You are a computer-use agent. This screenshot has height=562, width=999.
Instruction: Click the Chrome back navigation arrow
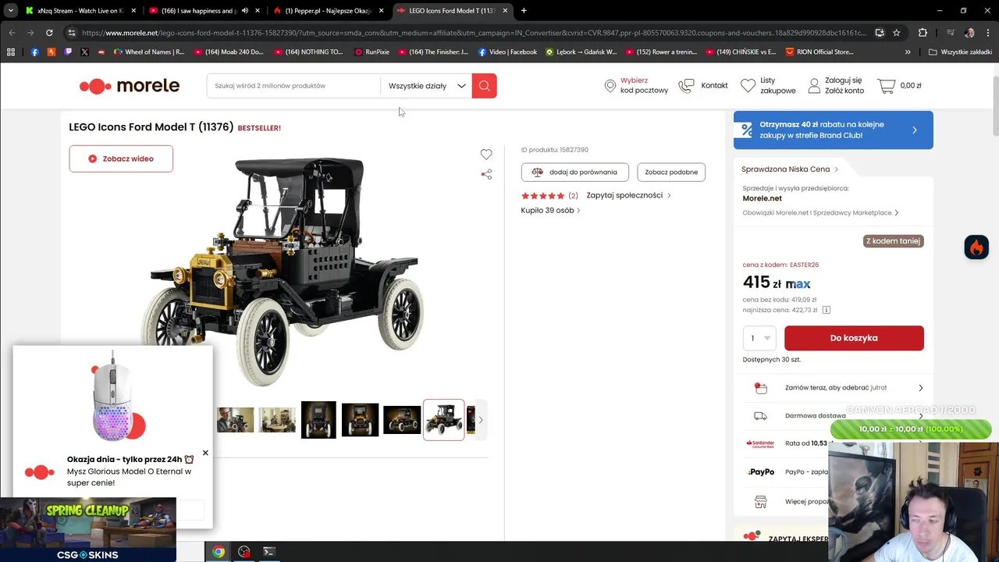[x=12, y=33]
